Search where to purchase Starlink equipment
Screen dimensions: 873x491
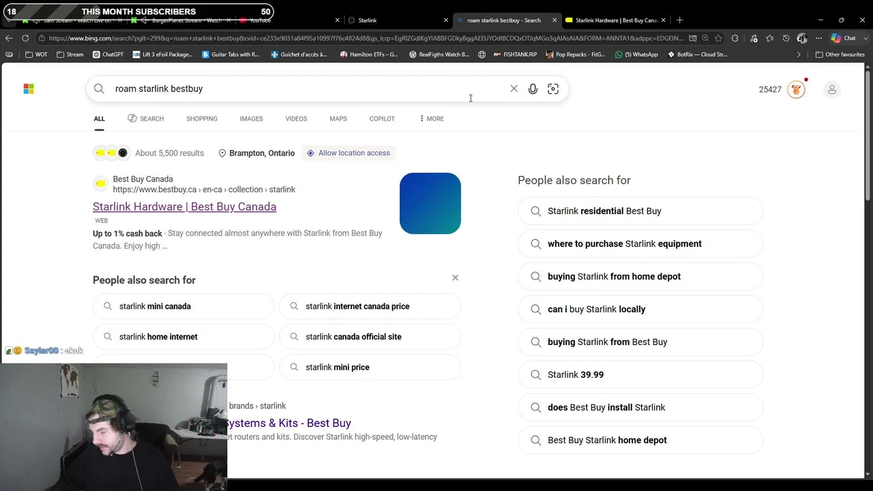click(640, 243)
